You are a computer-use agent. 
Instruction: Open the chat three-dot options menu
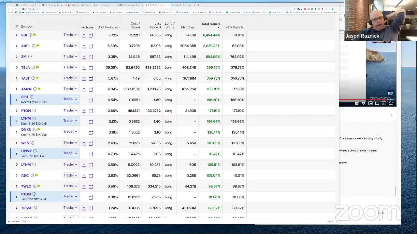pyautogui.click(x=391, y=116)
